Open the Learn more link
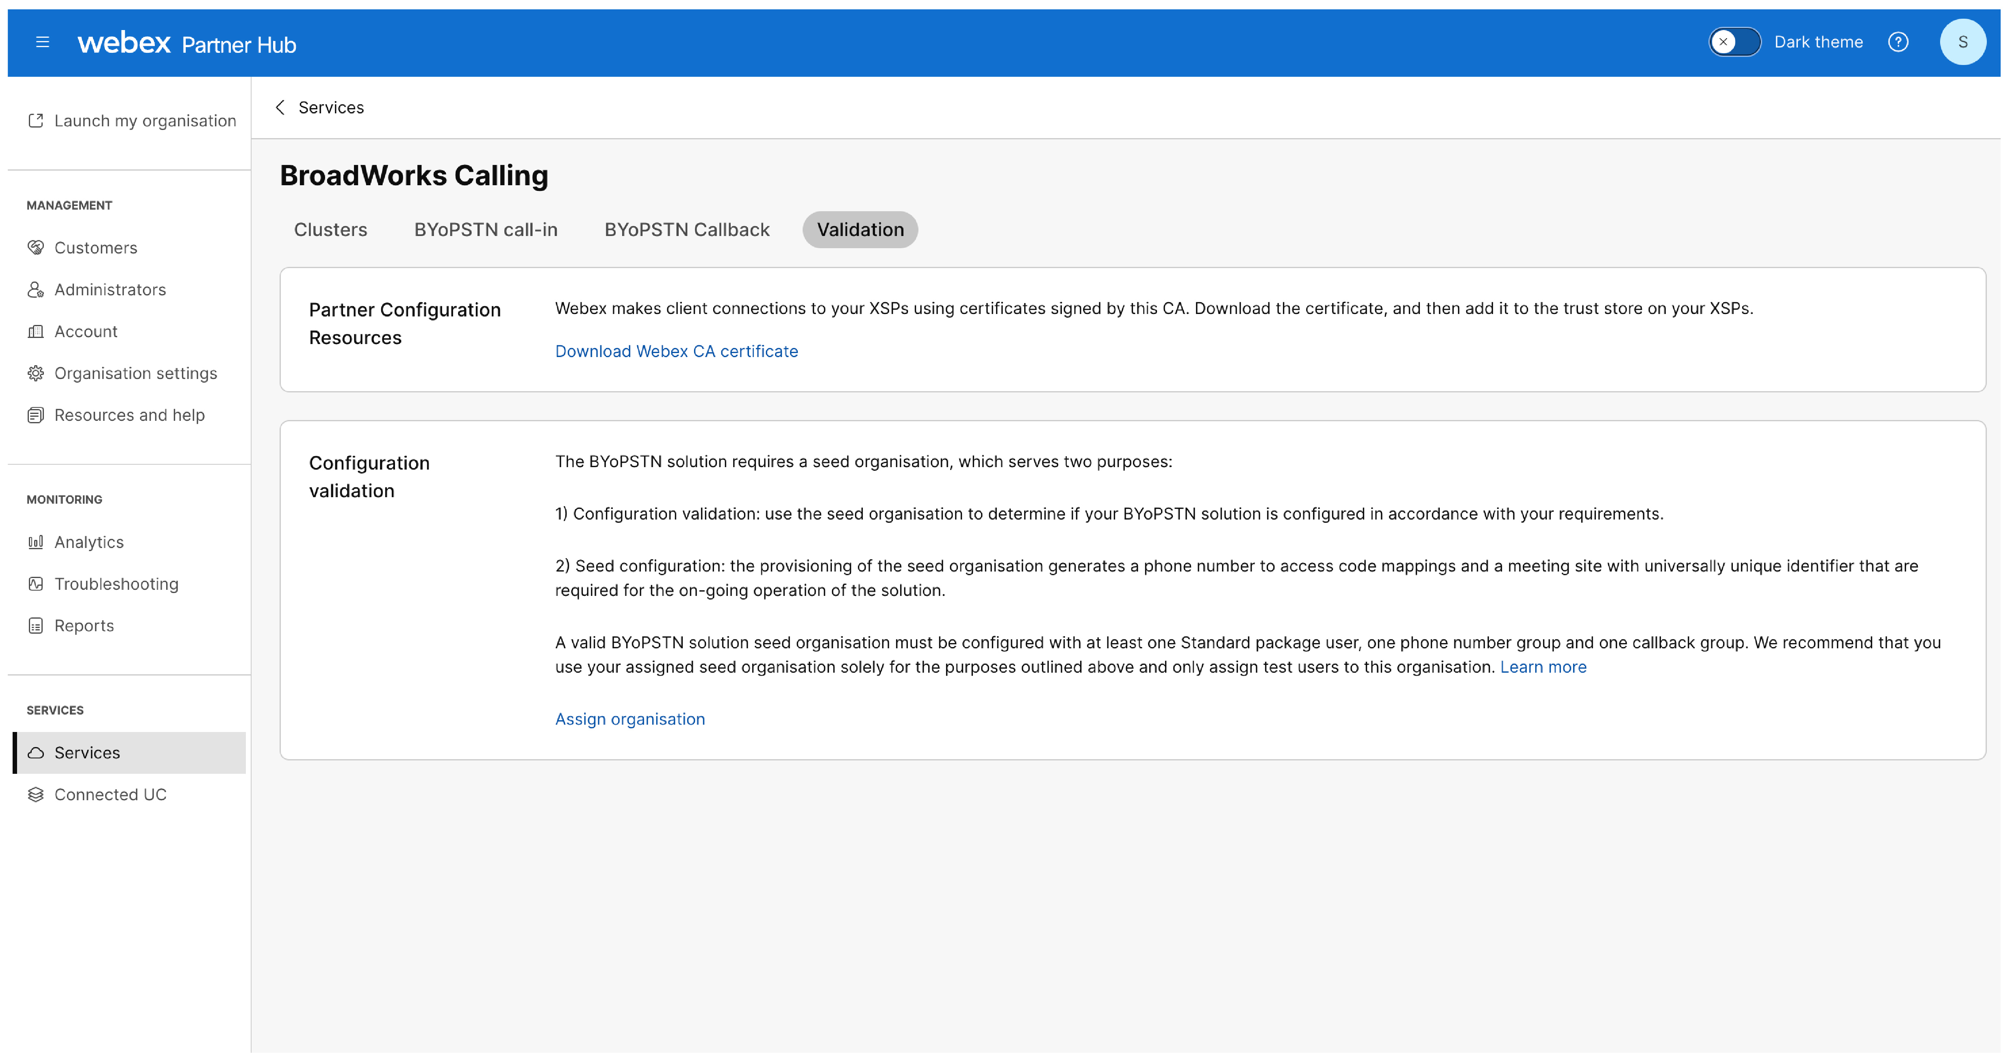This screenshot has height=1061, width=2010. 1543,668
